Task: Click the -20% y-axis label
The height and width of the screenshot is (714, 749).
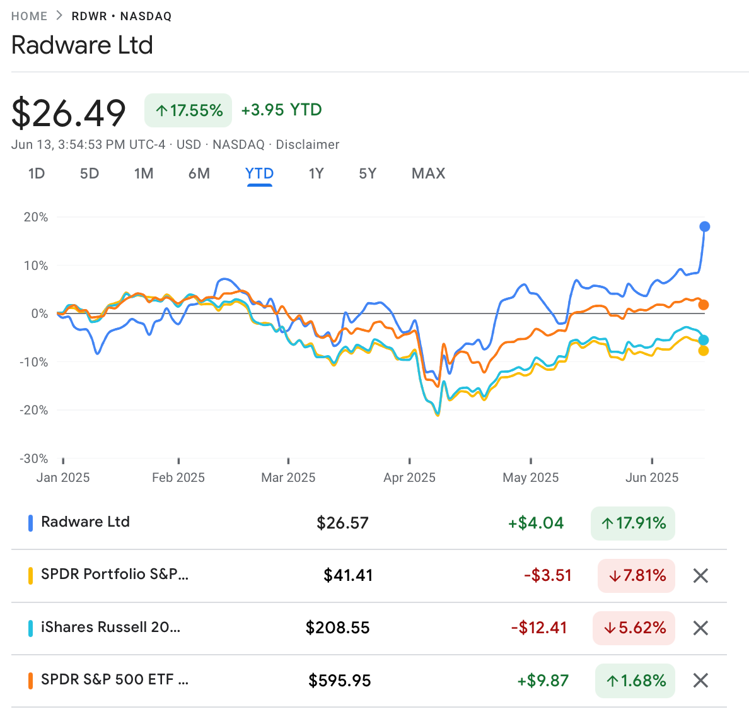Action: click(x=34, y=411)
